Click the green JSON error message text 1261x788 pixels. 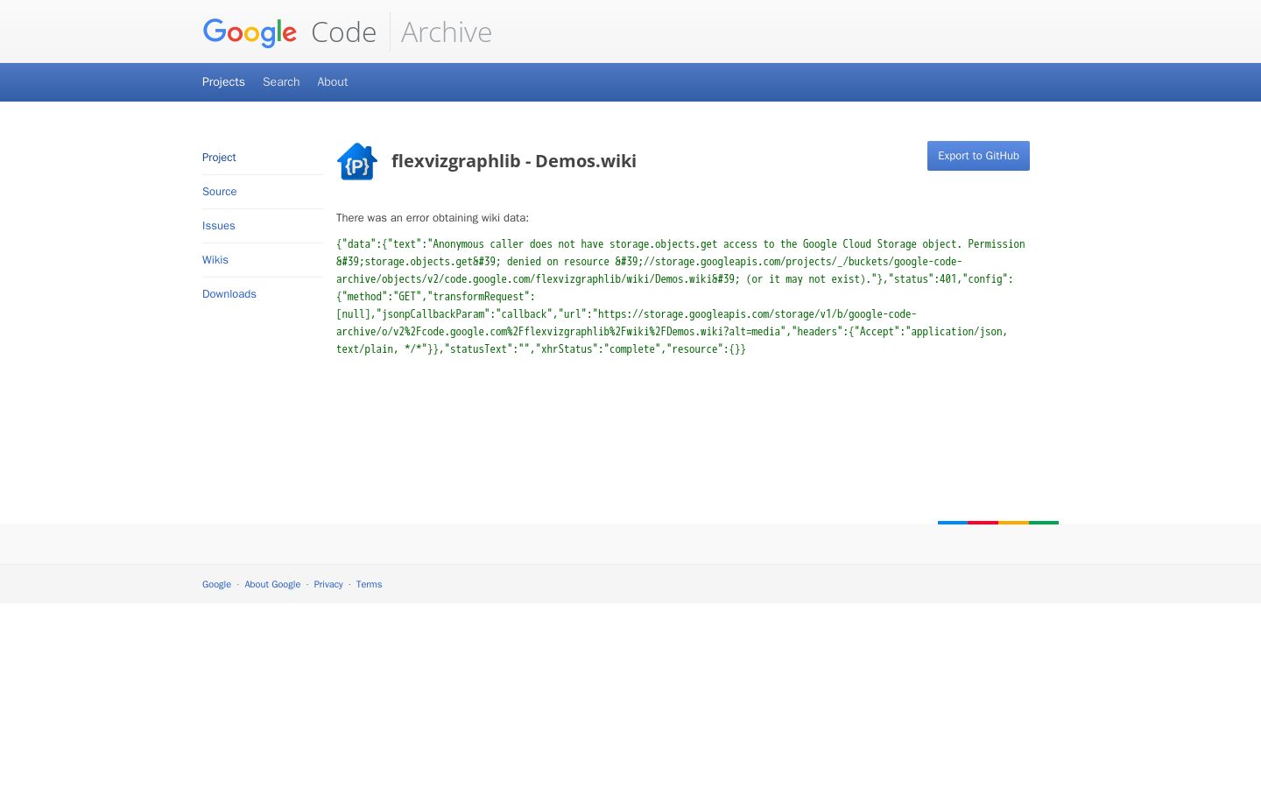[x=680, y=297]
